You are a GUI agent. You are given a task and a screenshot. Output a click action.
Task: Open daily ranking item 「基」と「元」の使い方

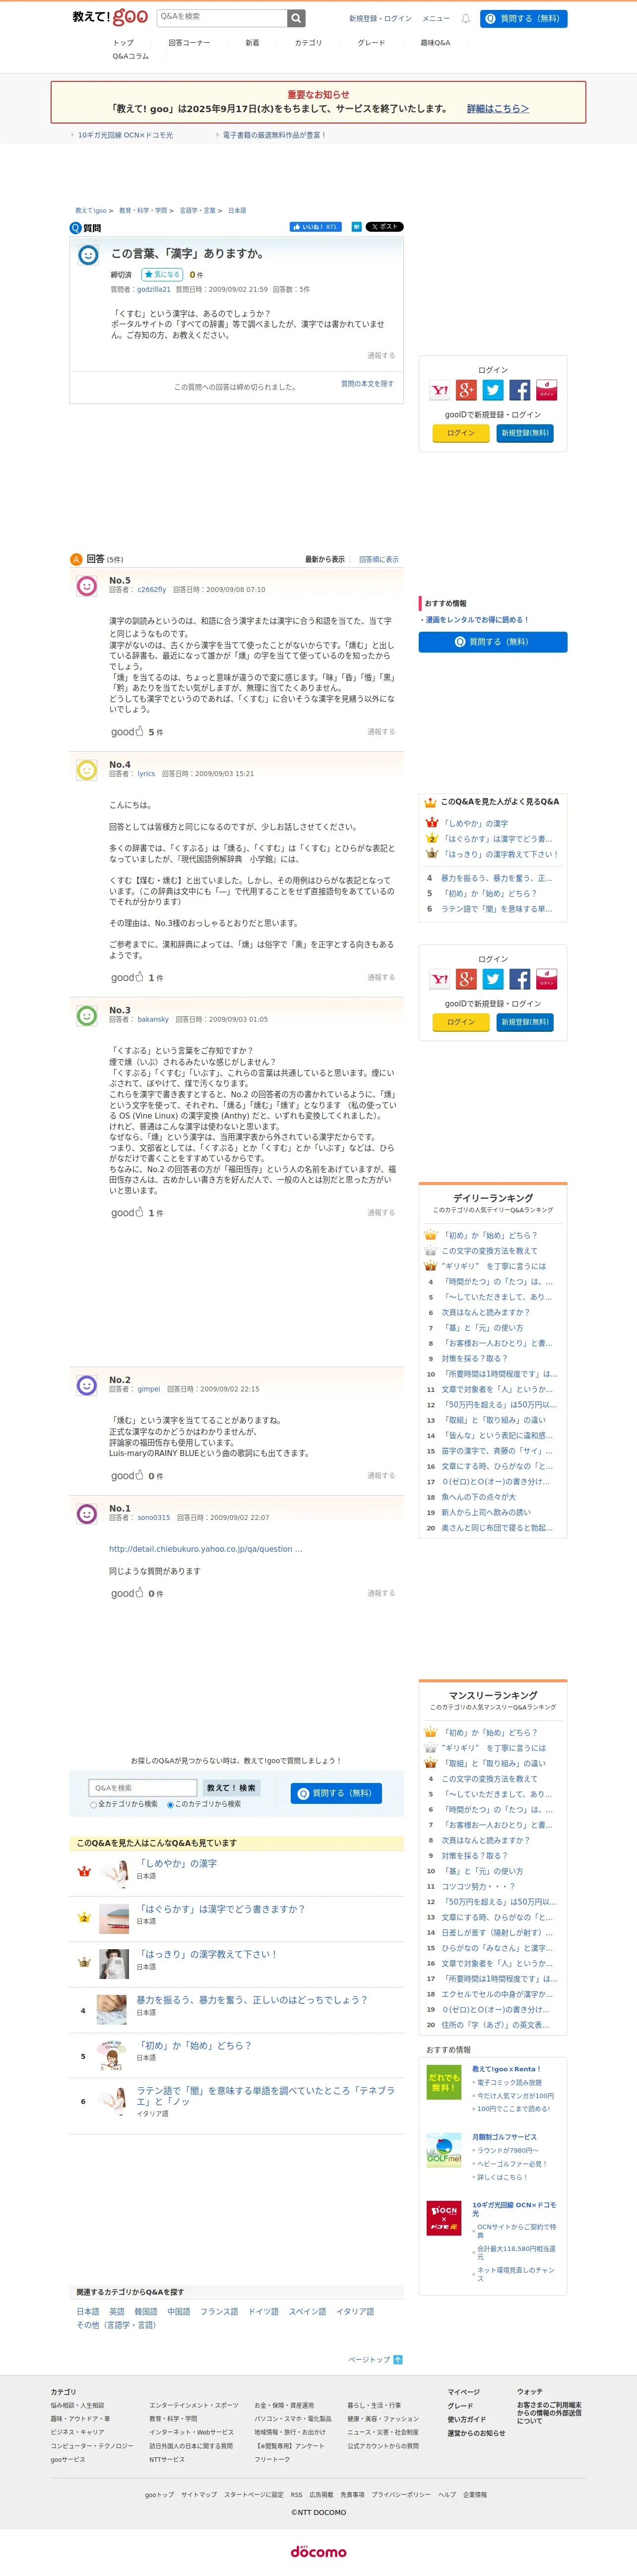(482, 1329)
